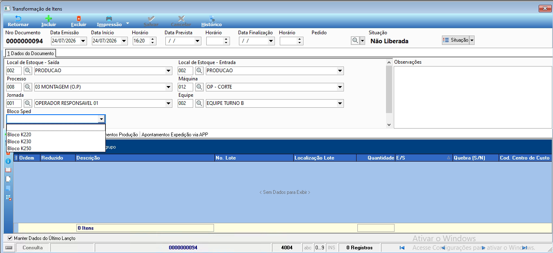Click the blue note sidebar icon
The height and width of the screenshot is (253, 553).
coord(8,188)
